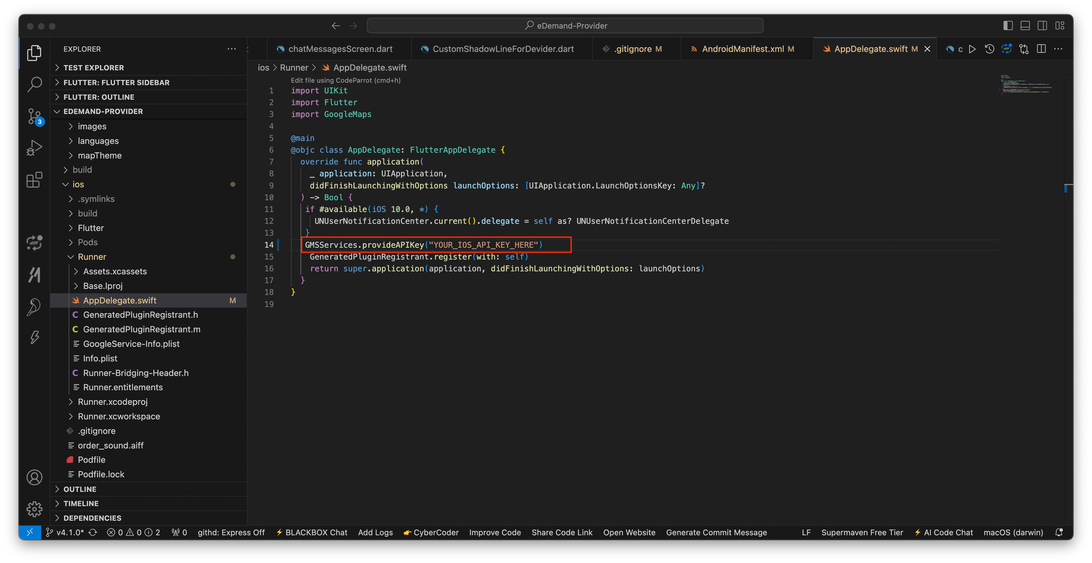Screen dimensions: 1092x563
Task: Open the Accounts icon in activity bar
Action: (34, 477)
